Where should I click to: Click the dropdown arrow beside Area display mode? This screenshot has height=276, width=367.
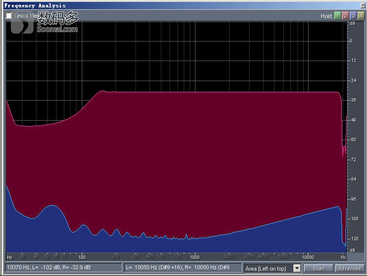[297, 268]
